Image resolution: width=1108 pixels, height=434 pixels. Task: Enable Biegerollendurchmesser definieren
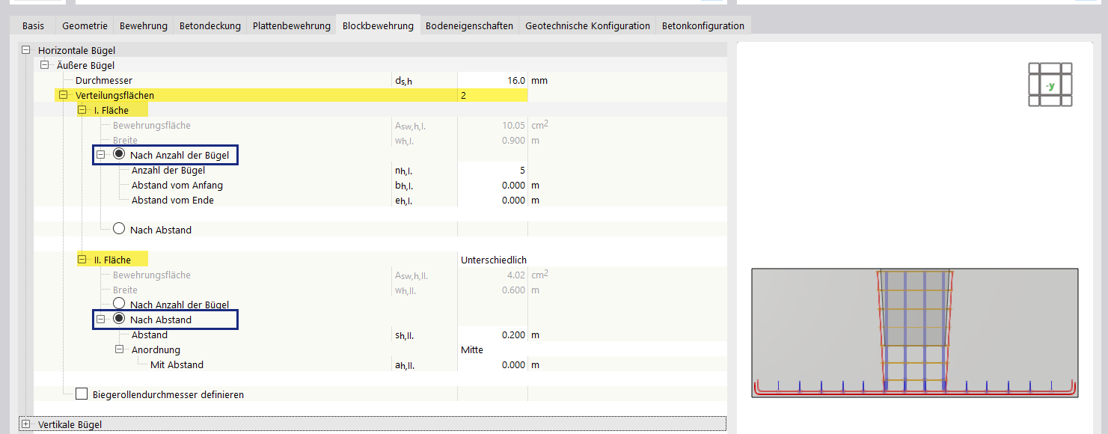(82, 393)
